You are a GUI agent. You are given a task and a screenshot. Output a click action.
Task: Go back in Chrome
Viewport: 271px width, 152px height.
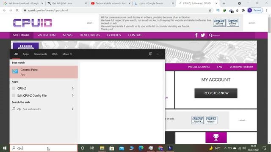point(4,10)
